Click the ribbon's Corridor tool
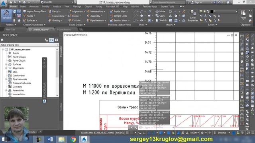This screenshot has width=255, height=143. (x=75, y=20)
